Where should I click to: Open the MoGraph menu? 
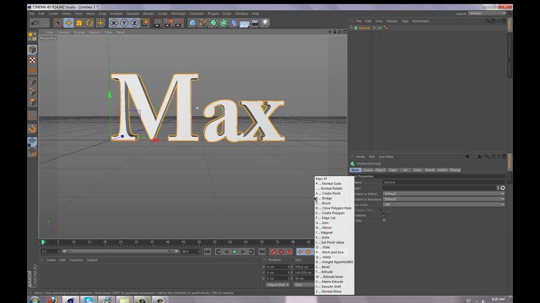pos(178,13)
